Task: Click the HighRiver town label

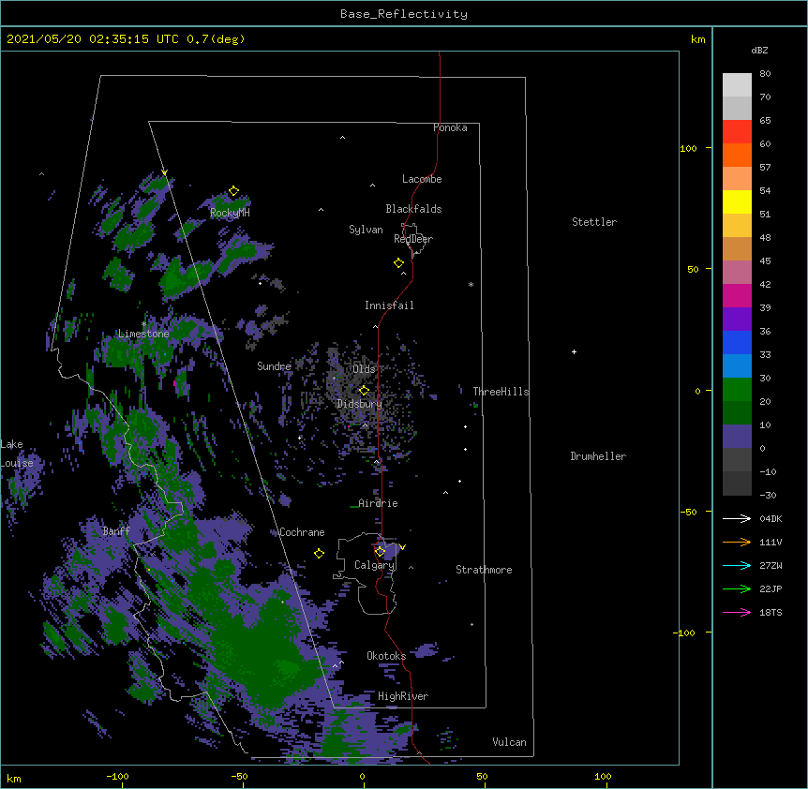Action: pyautogui.click(x=403, y=696)
